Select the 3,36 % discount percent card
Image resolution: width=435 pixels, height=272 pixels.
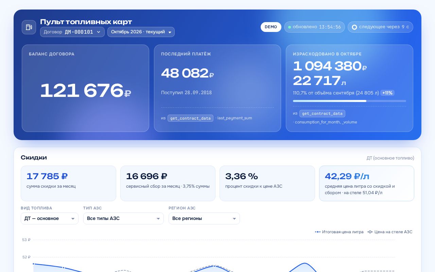(x=267, y=183)
